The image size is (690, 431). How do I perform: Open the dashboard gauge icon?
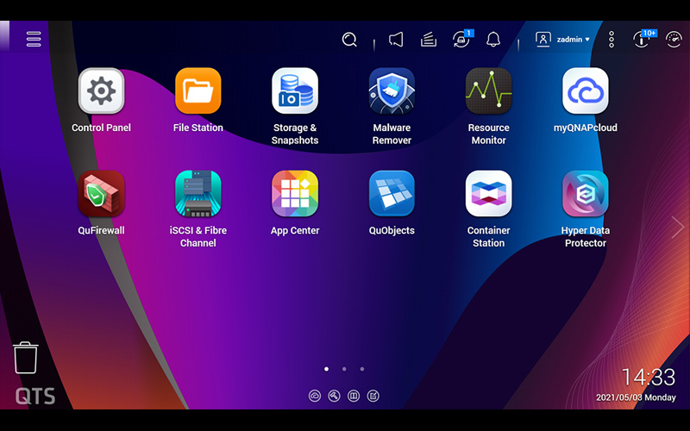(x=674, y=39)
